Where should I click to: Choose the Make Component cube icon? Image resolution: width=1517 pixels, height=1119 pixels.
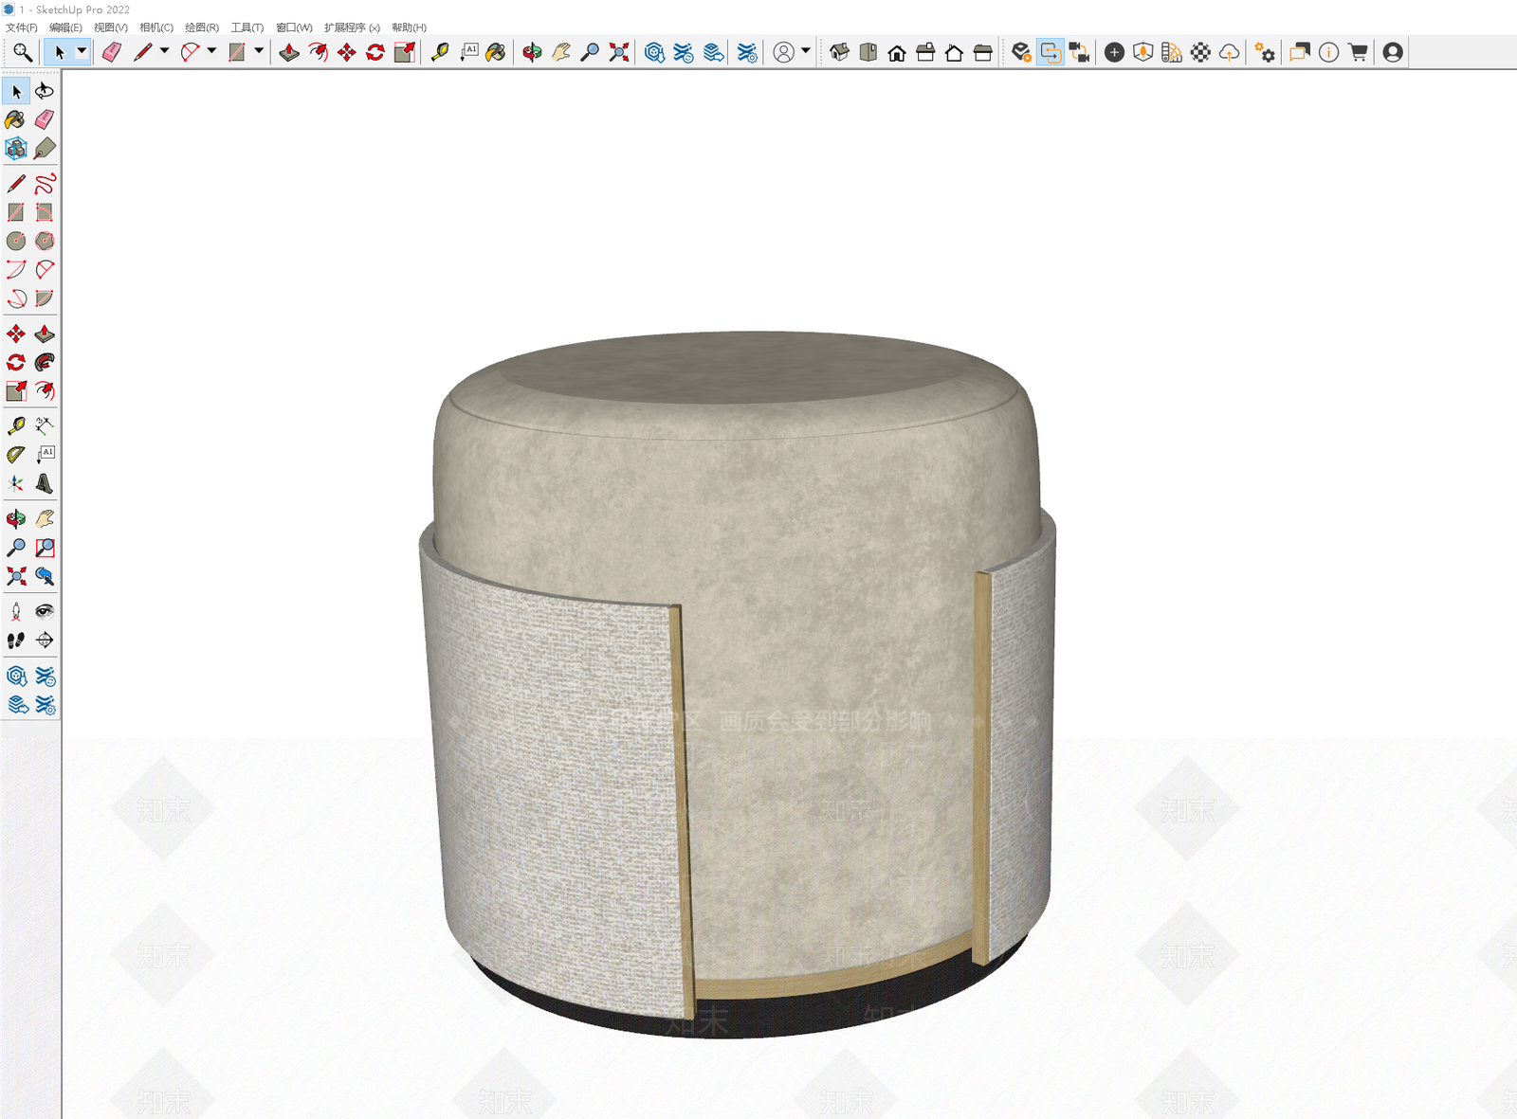[x=16, y=148]
